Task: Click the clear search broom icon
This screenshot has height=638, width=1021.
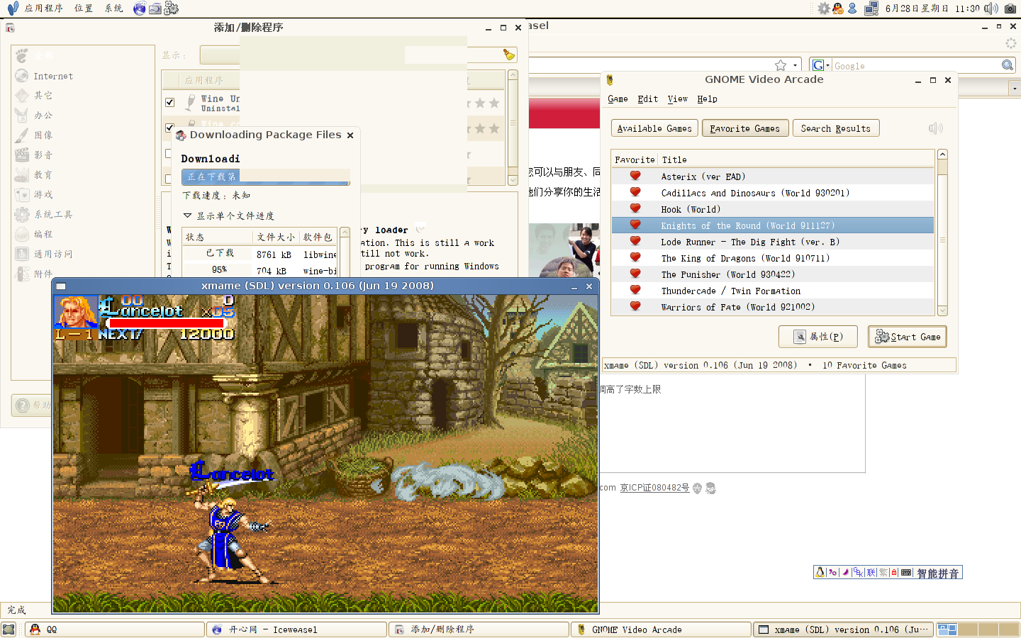Action: click(x=508, y=55)
